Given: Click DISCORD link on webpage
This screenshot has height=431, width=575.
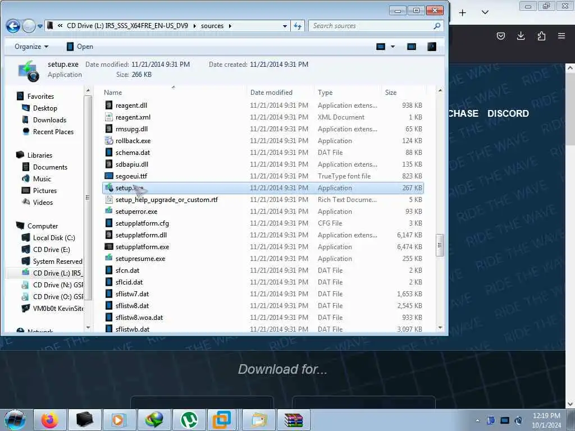Looking at the screenshot, I should [508, 113].
